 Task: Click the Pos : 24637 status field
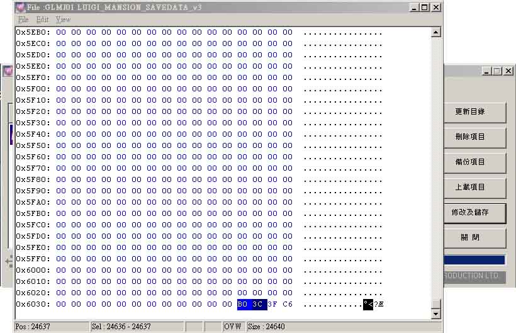(52, 327)
